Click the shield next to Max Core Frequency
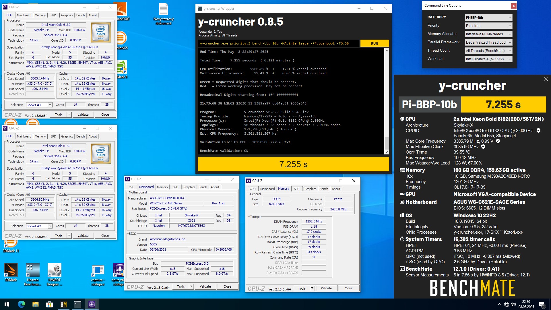This screenshot has width=551, height=310. click(x=498, y=141)
